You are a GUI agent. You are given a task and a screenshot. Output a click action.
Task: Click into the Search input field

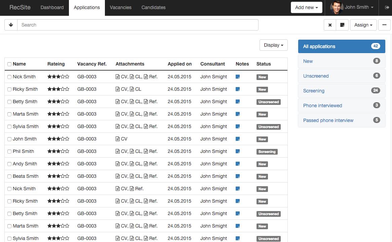click(138, 25)
